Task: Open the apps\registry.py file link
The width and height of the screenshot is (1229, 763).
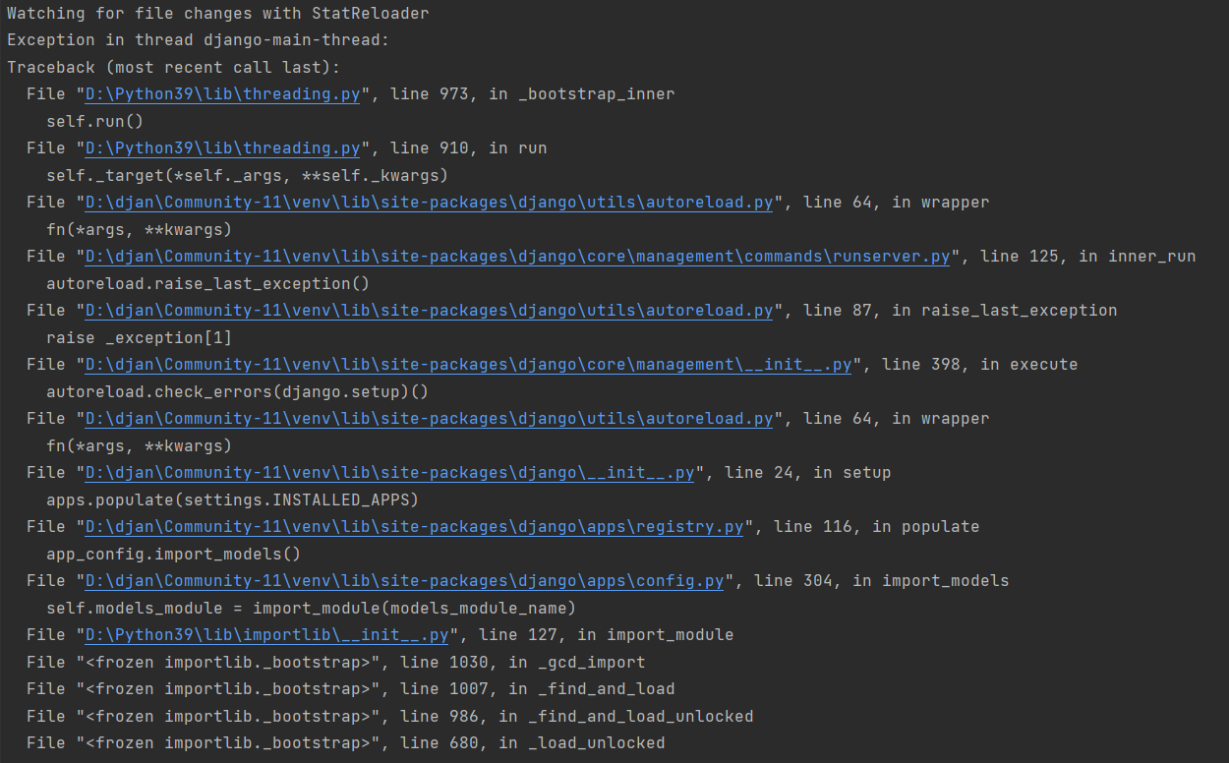Action: (415, 527)
